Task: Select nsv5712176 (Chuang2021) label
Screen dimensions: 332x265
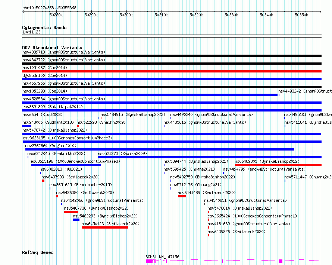Action: (x=196, y=185)
